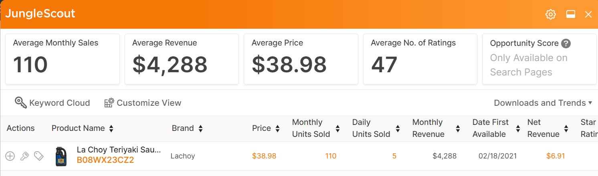Open the settings gear icon
The image size is (598, 176).
(551, 15)
